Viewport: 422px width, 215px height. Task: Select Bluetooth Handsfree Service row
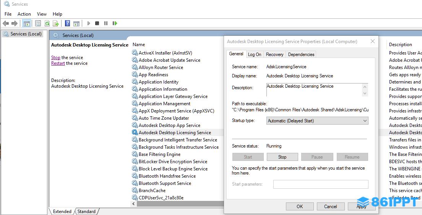(x=178, y=176)
